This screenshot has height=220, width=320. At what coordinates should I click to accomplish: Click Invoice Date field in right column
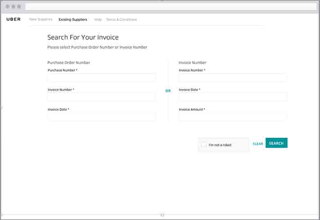tap(233, 97)
